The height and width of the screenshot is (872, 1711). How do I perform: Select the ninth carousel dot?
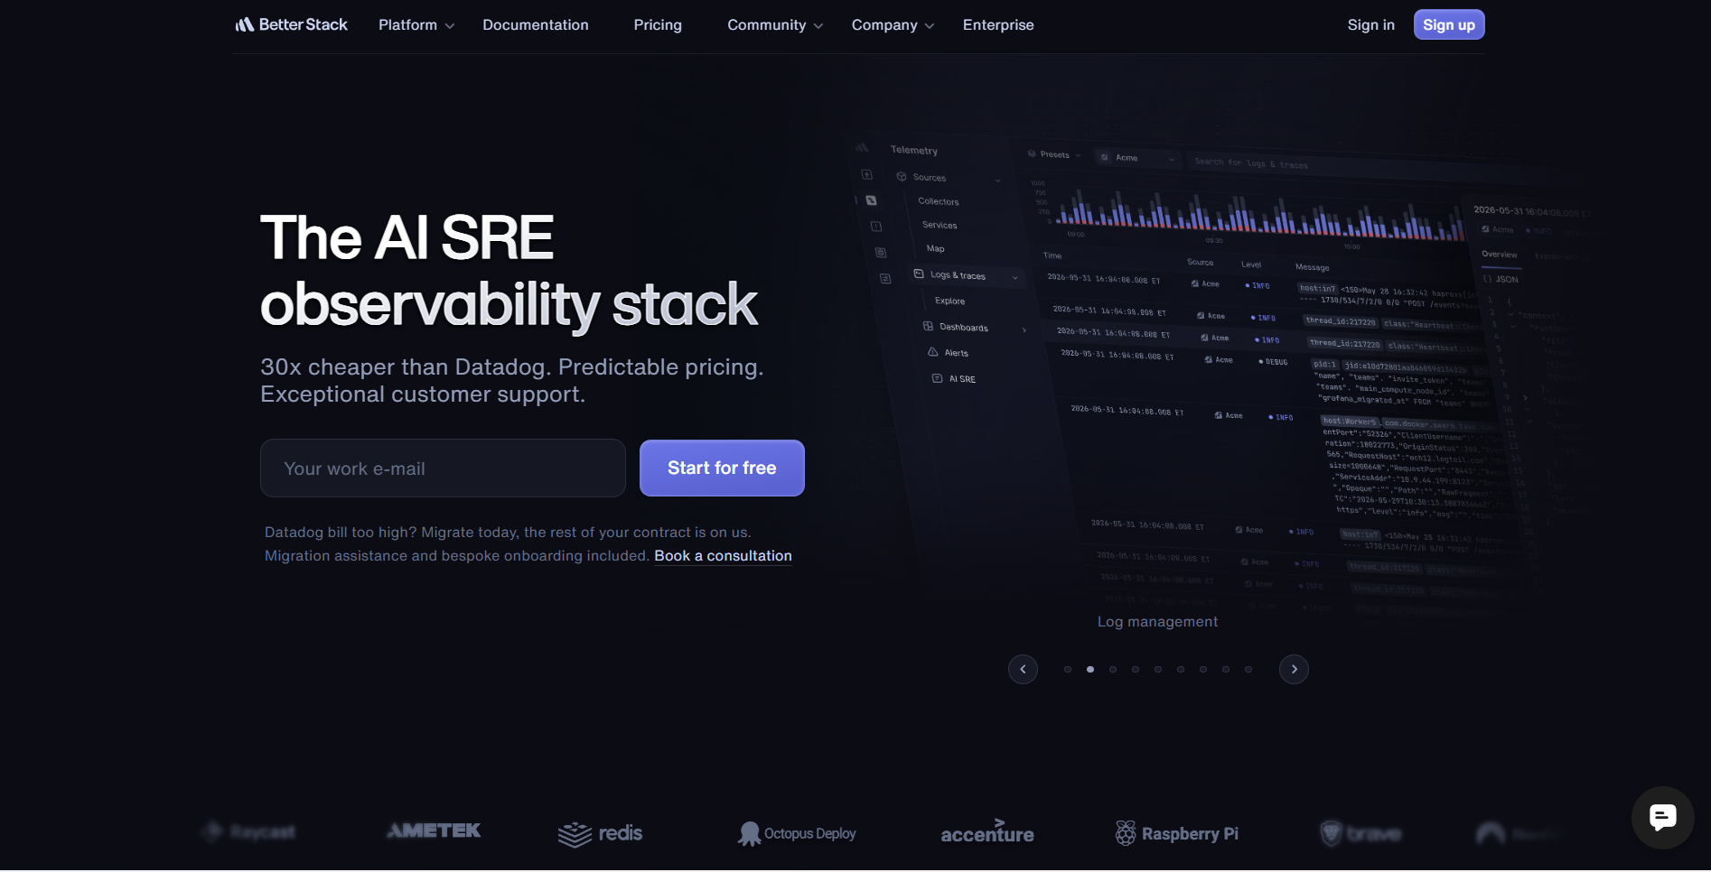coord(1248,670)
